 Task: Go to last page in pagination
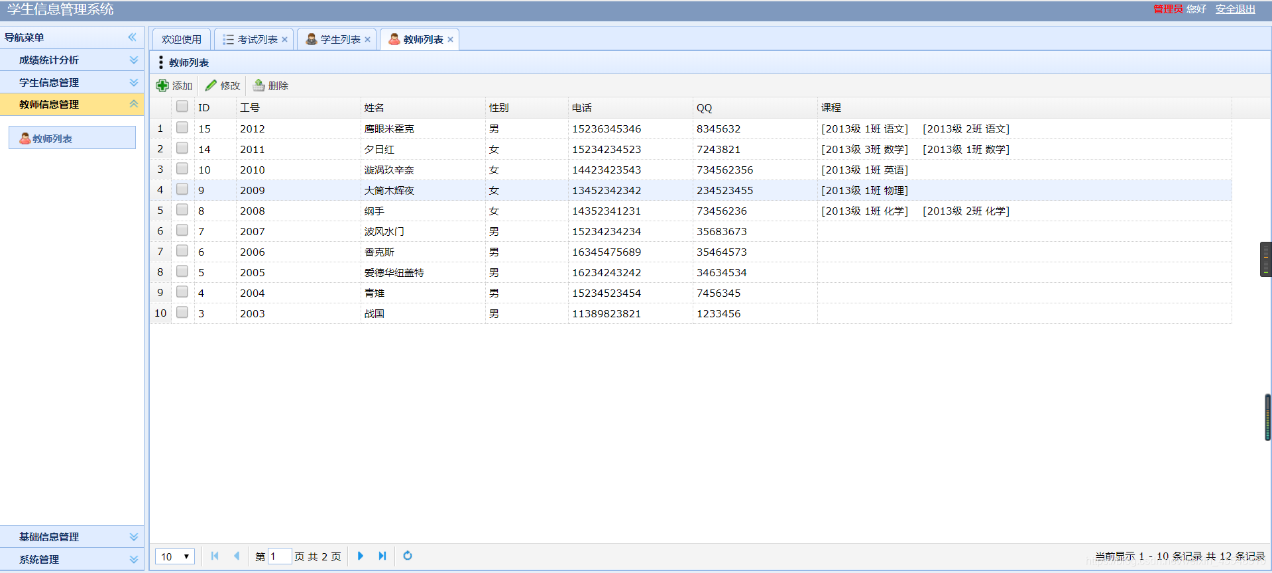pyautogui.click(x=382, y=556)
